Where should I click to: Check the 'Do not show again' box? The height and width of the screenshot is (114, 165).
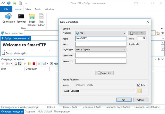(x=3, y=53)
